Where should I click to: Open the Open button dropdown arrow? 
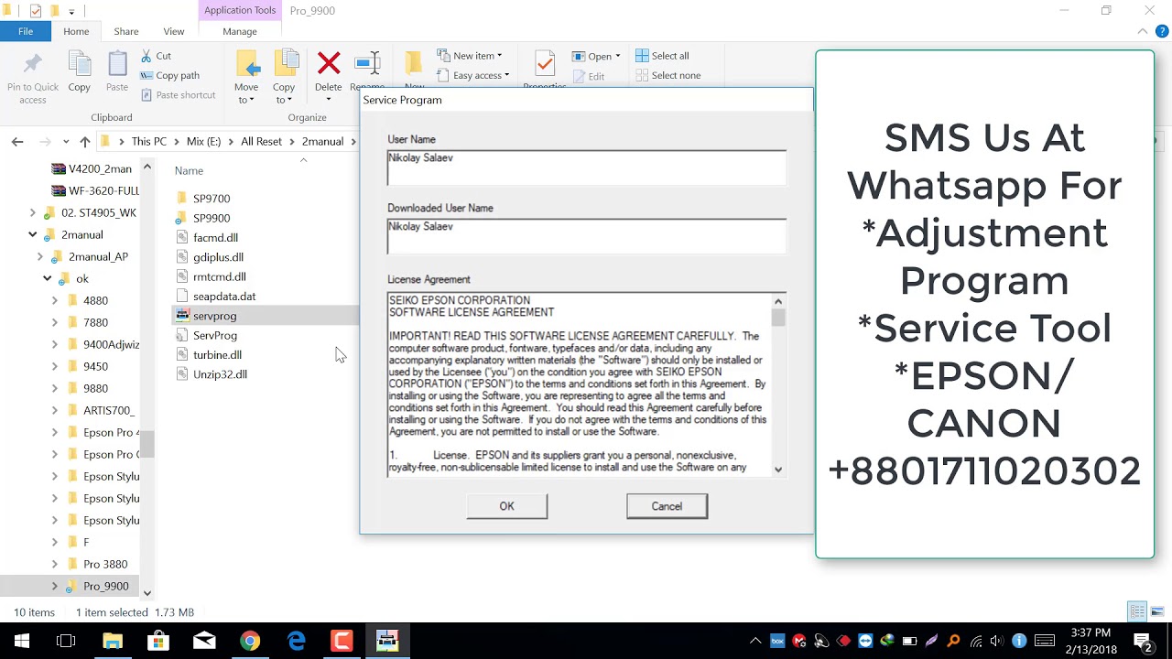pyautogui.click(x=618, y=56)
